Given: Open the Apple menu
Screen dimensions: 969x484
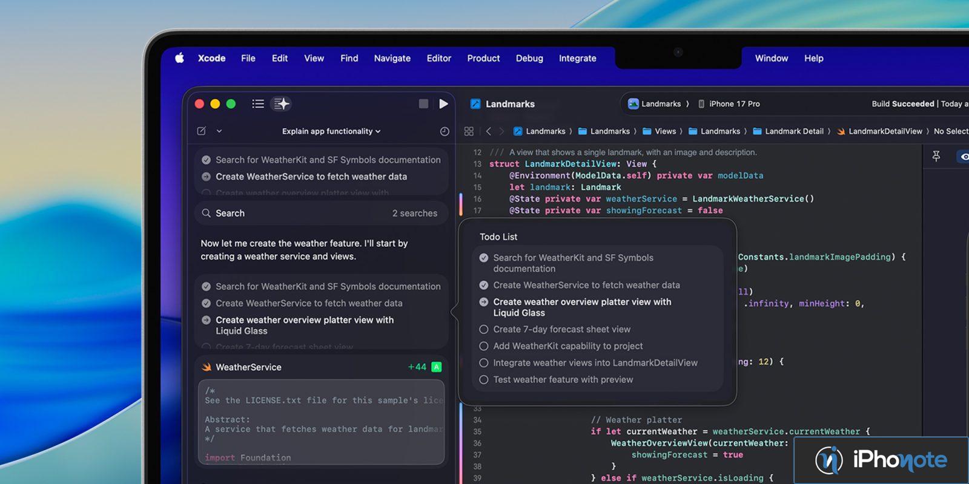Looking at the screenshot, I should 180,58.
